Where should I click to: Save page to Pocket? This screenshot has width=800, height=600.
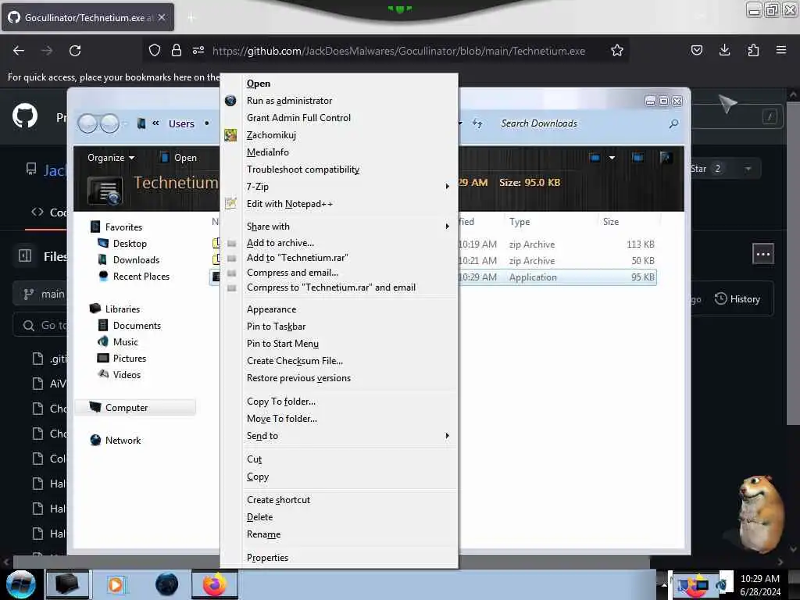click(x=696, y=50)
